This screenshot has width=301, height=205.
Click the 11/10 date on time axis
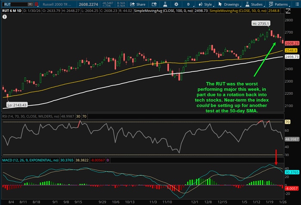167,202
